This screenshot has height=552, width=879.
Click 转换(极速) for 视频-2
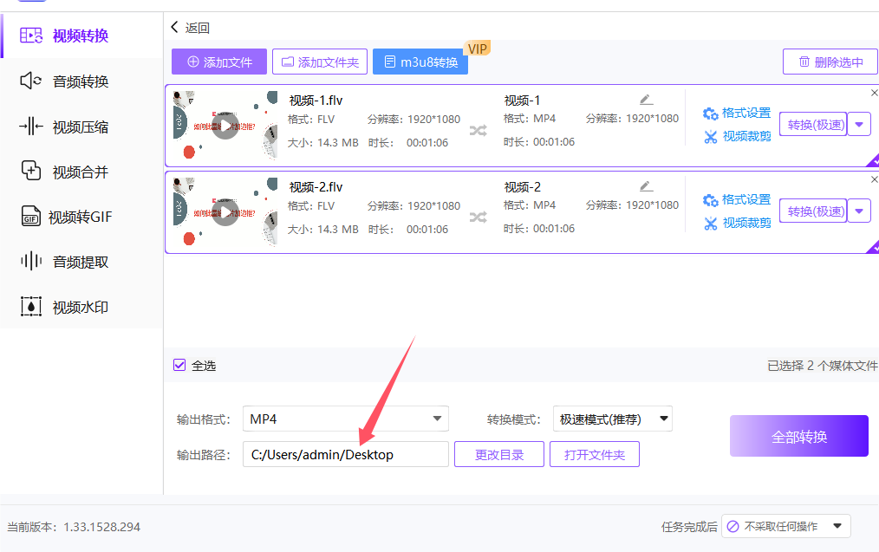tap(813, 211)
